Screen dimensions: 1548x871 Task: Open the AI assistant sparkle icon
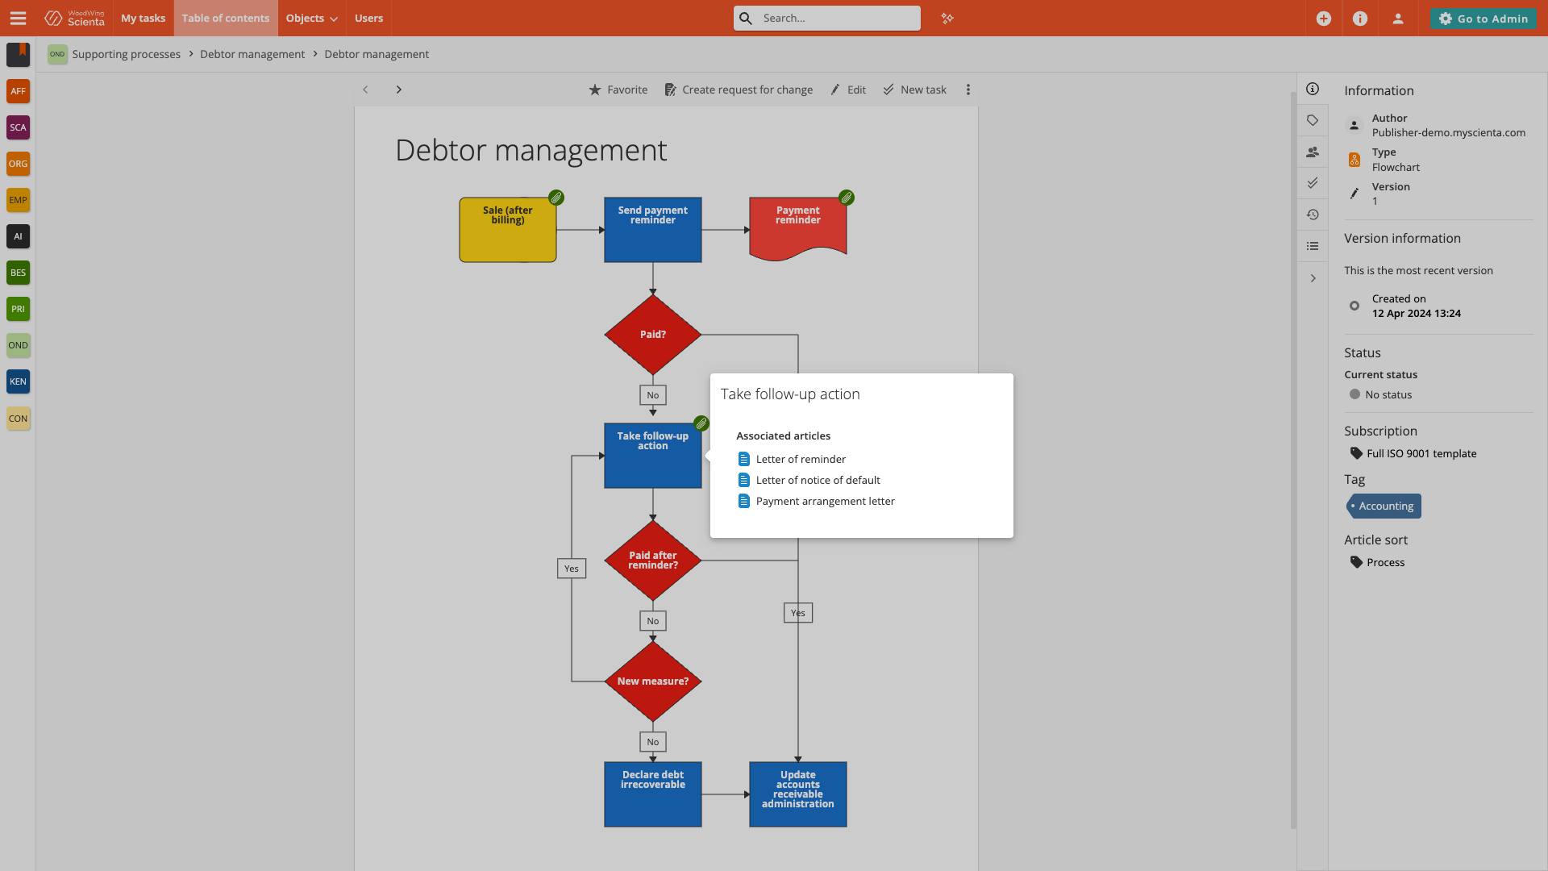point(947,18)
